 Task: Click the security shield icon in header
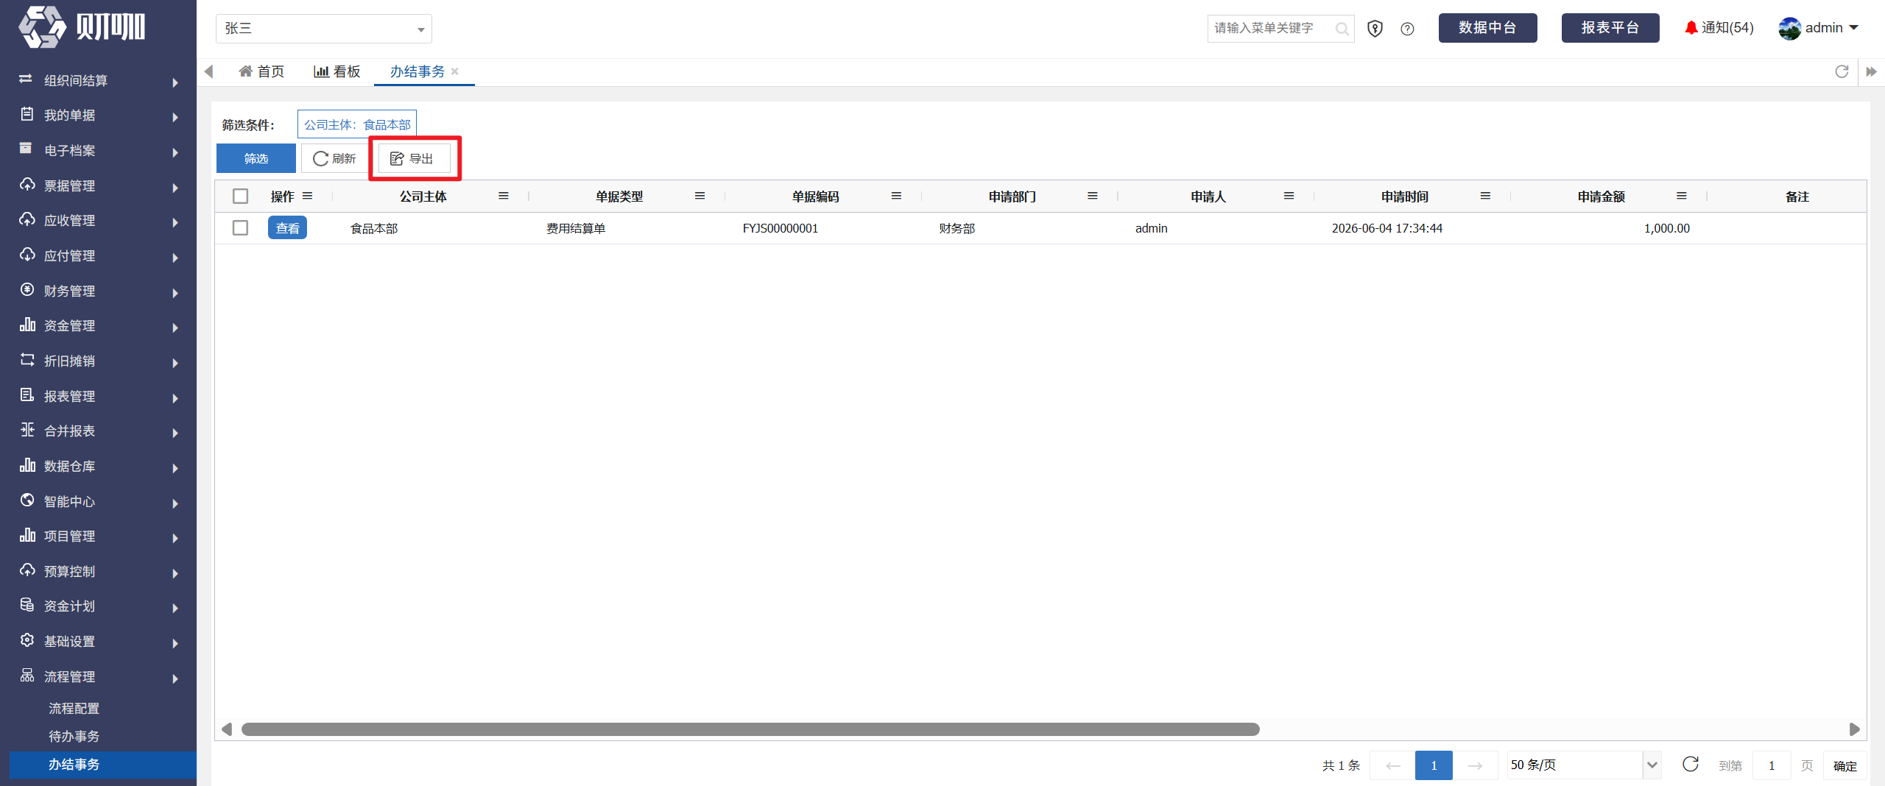1375,29
